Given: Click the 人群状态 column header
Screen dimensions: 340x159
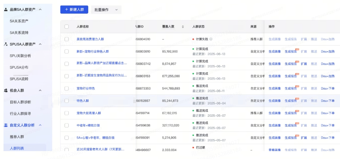Looking at the screenshot, I should [199, 26].
